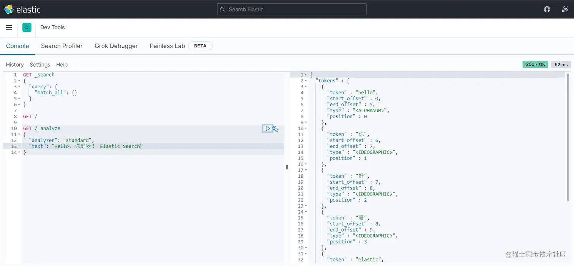
Task: Collapse response fold at line 17
Action: click(x=306, y=170)
